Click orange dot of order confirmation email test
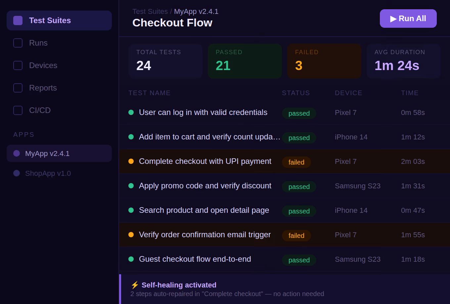 131,235
